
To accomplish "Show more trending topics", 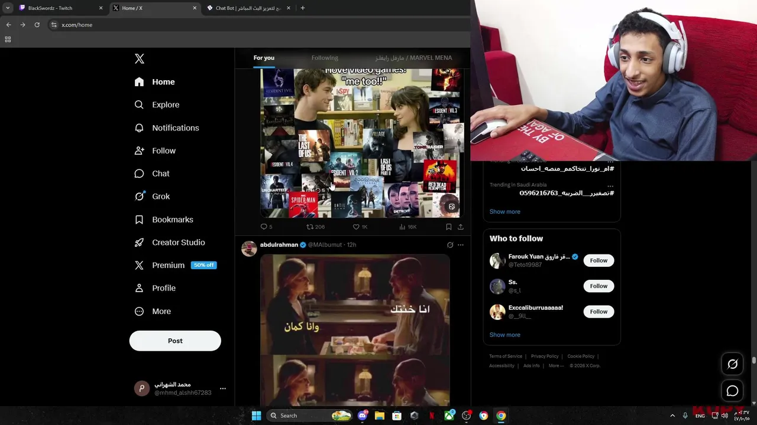I will tap(504, 211).
